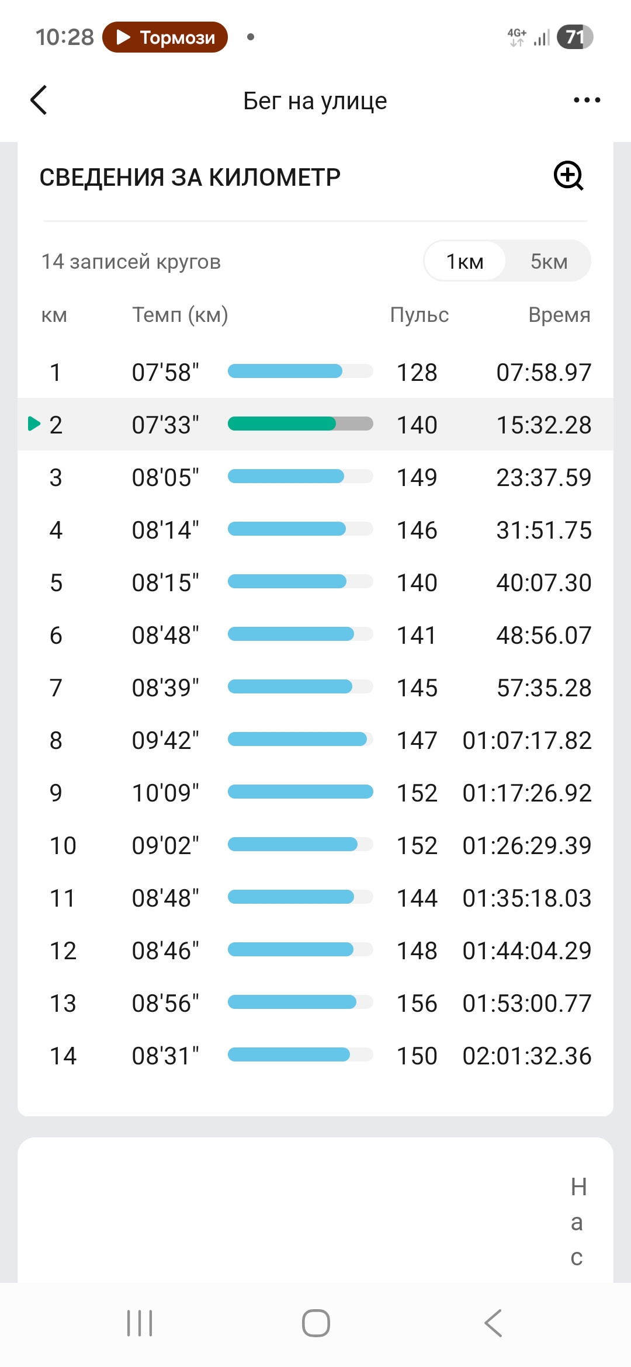Tap the СВЕДЕНИЯ ЗА КИЛОМЕТР section title
Screen dimensions: 631x1367
190,177
